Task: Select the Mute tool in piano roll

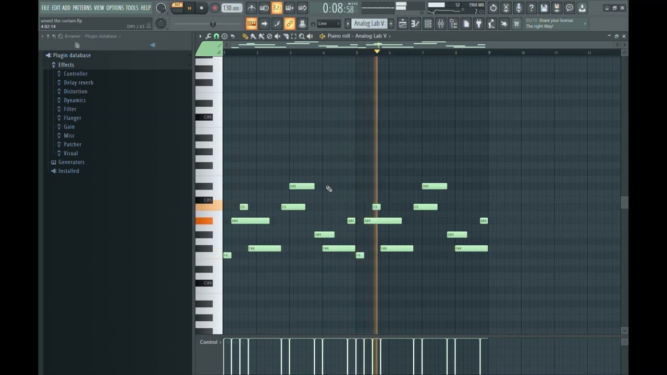Action: [278, 36]
